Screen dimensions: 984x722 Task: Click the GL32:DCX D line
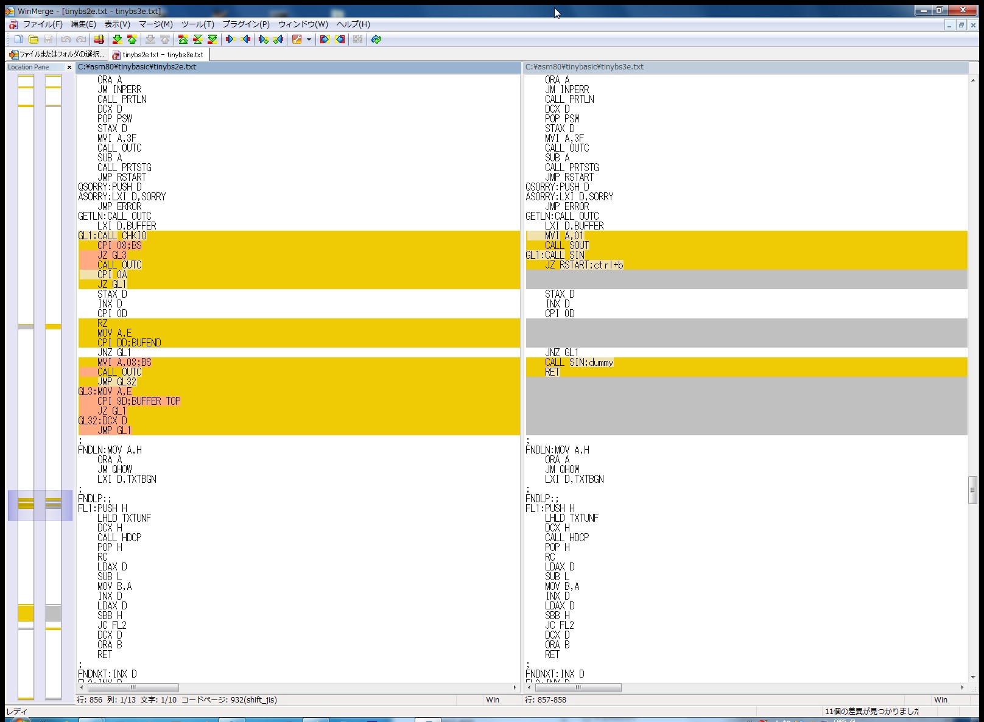point(298,421)
